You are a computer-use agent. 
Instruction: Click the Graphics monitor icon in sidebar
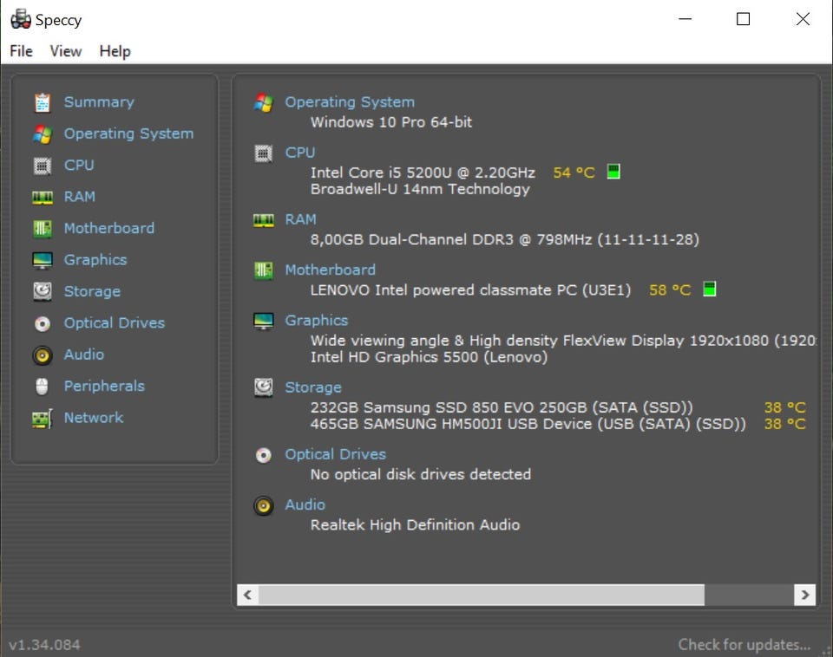pos(43,261)
